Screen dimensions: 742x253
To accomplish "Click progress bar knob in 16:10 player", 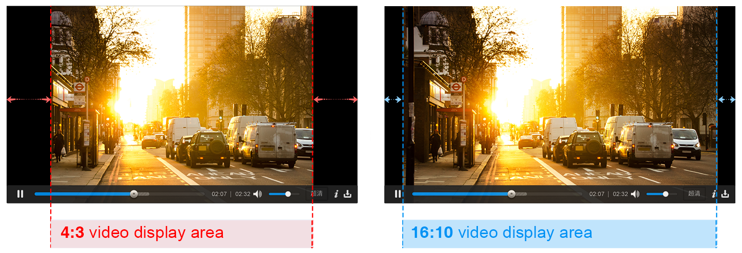I will pos(511,194).
